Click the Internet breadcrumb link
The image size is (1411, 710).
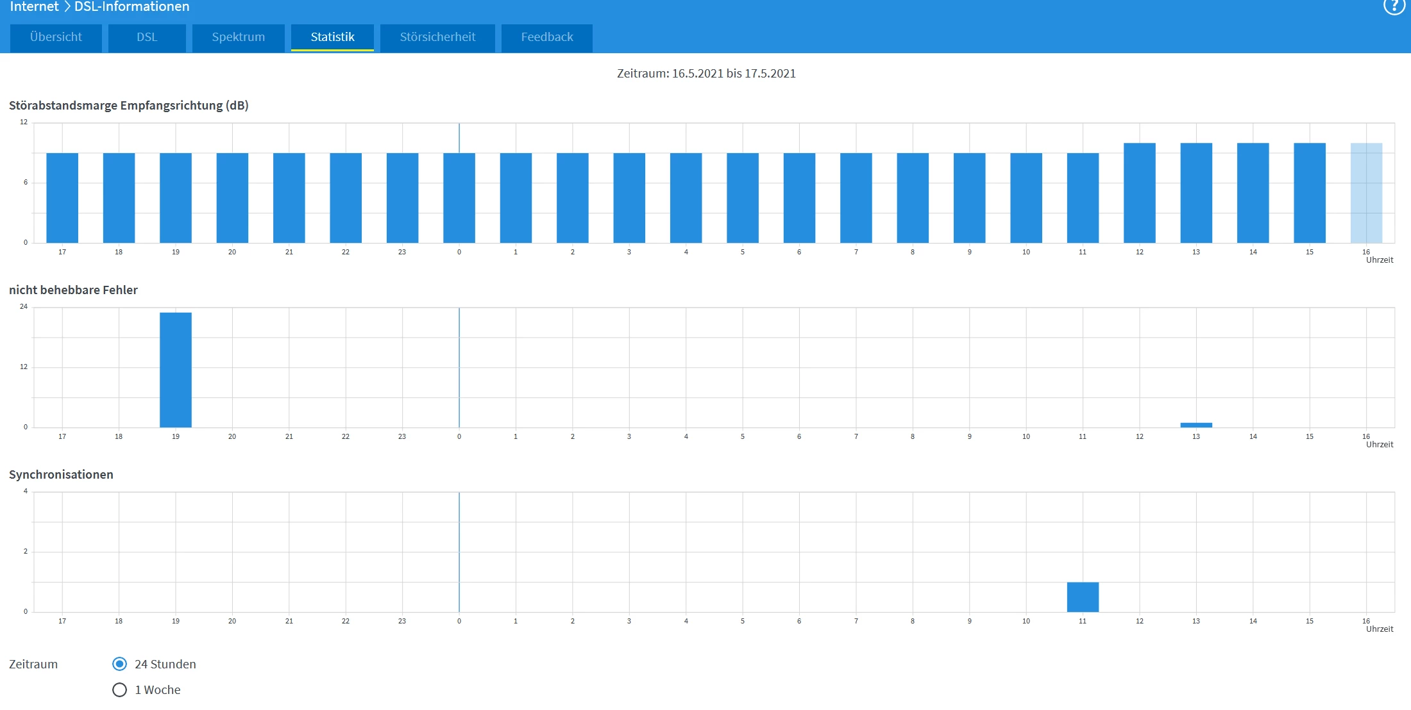pos(34,6)
